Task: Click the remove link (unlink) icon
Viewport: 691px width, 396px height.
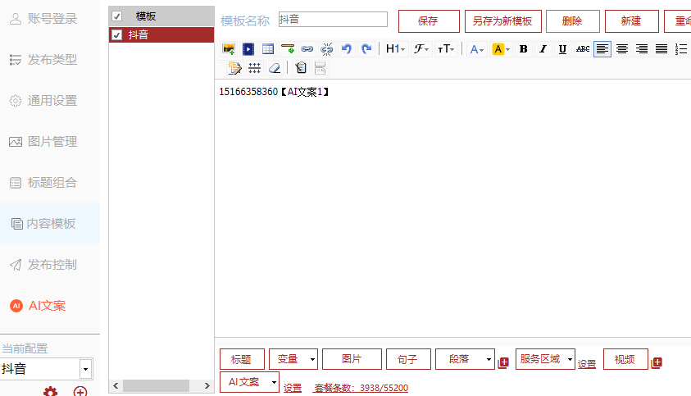Action: tap(326, 49)
